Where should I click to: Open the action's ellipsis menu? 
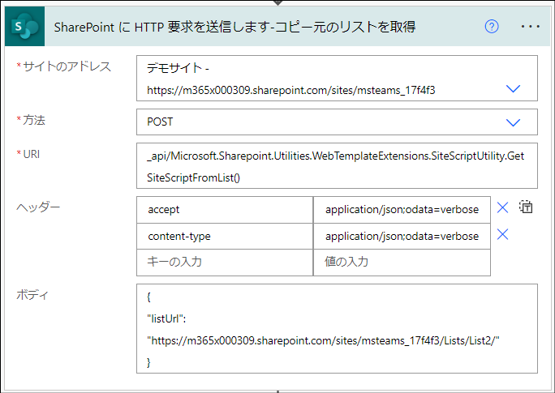tap(530, 27)
